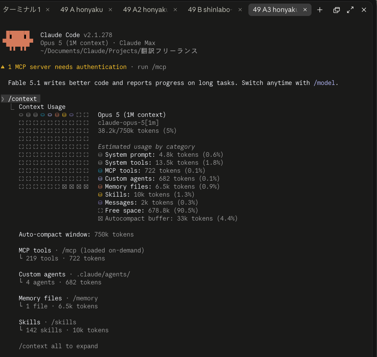Image resolution: width=377 pixels, height=357 pixels.
Task: Click "Estimated usage by category" label
Action: [x=146, y=147]
